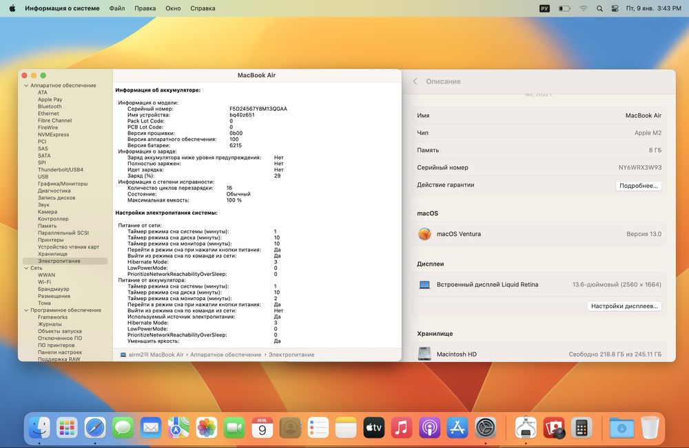Launch Safari from the dock
The height and width of the screenshot is (448, 689).
point(95,427)
